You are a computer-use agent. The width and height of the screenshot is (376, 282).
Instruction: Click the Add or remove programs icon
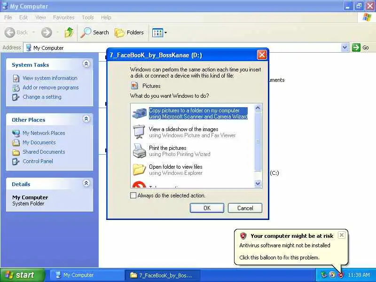click(16, 88)
